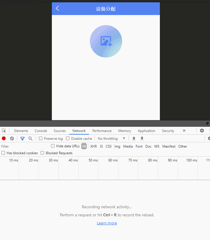
Task: Filter requests by Manifest
Action: pos(169,146)
